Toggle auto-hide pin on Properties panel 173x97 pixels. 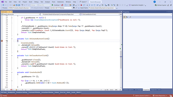[169, 12]
